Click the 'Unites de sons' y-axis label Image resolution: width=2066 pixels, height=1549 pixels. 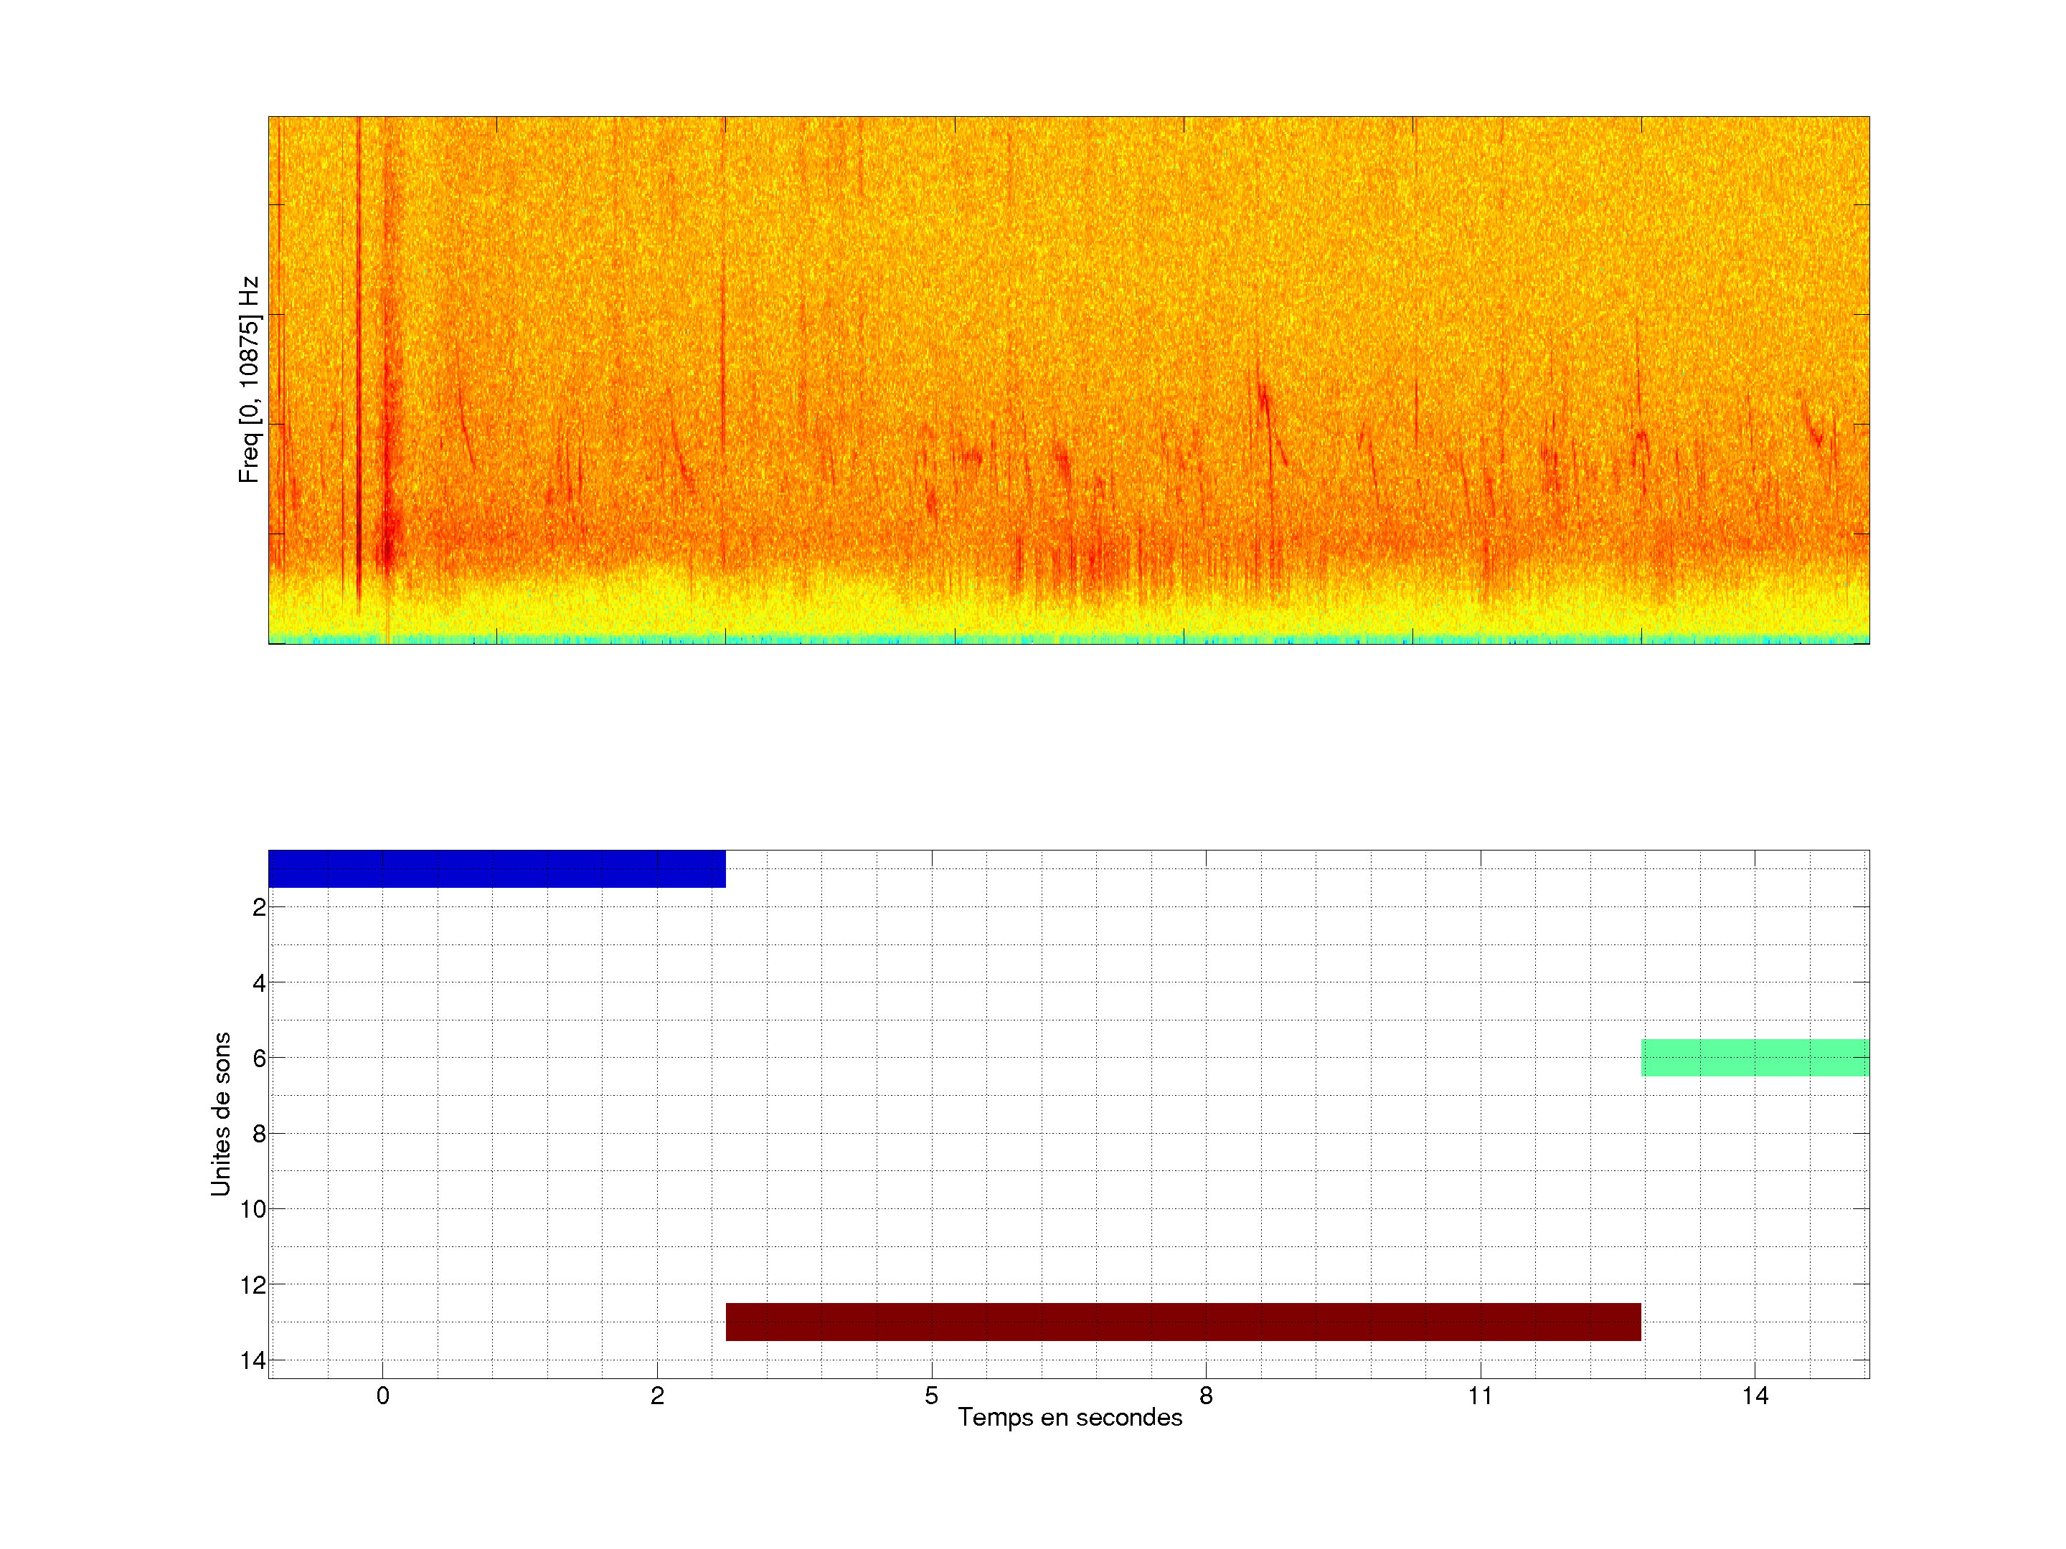[x=220, y=1113]
